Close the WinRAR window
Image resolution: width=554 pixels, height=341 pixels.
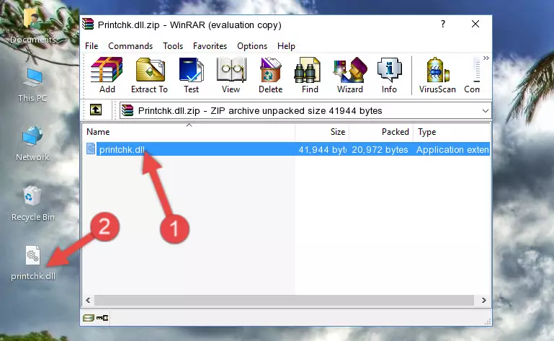475,24
